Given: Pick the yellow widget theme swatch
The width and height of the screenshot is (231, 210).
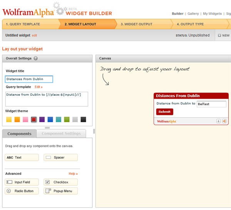Looking at the screenshot, I should pos(9,119).
